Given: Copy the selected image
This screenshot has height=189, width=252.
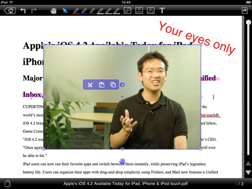Looking at the screenshot, I should point(113,85).
